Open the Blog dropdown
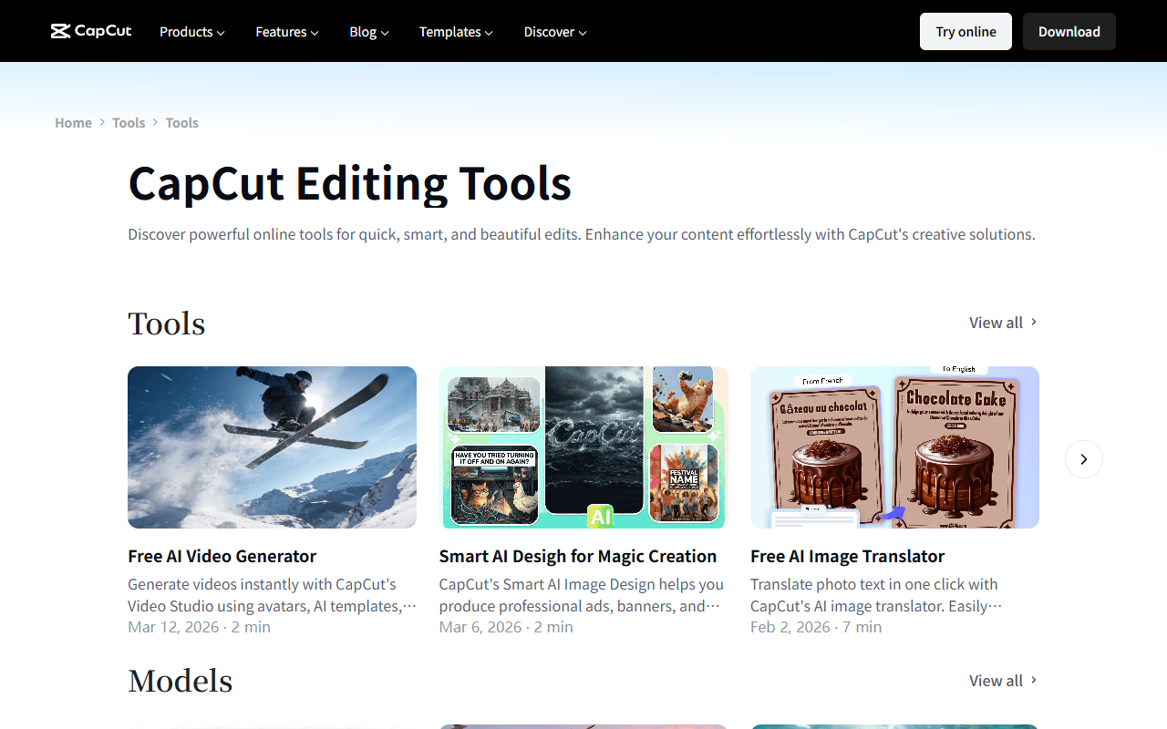The width and height of the screenshot is (1167, 729). tap(369, 32)
